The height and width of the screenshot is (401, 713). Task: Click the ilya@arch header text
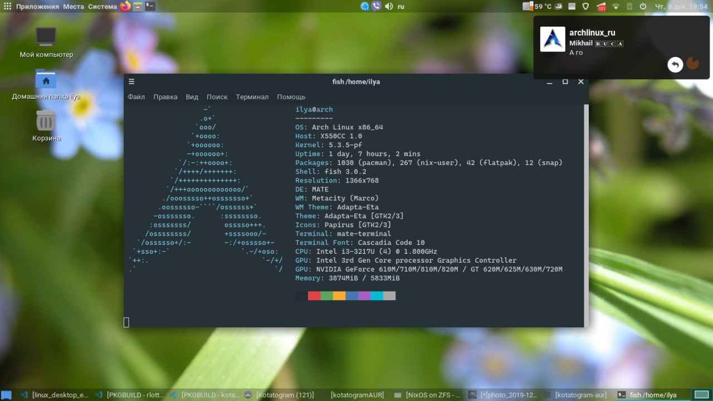point(314,109)
